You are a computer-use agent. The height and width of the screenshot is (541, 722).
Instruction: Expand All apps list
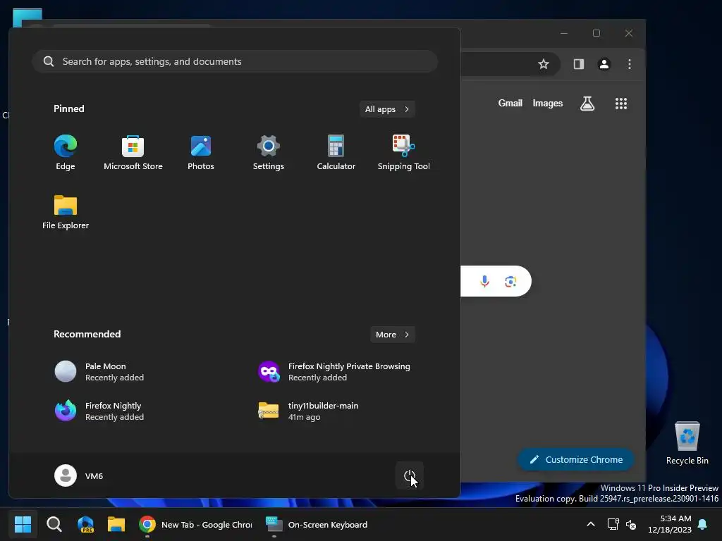(387, 109)
